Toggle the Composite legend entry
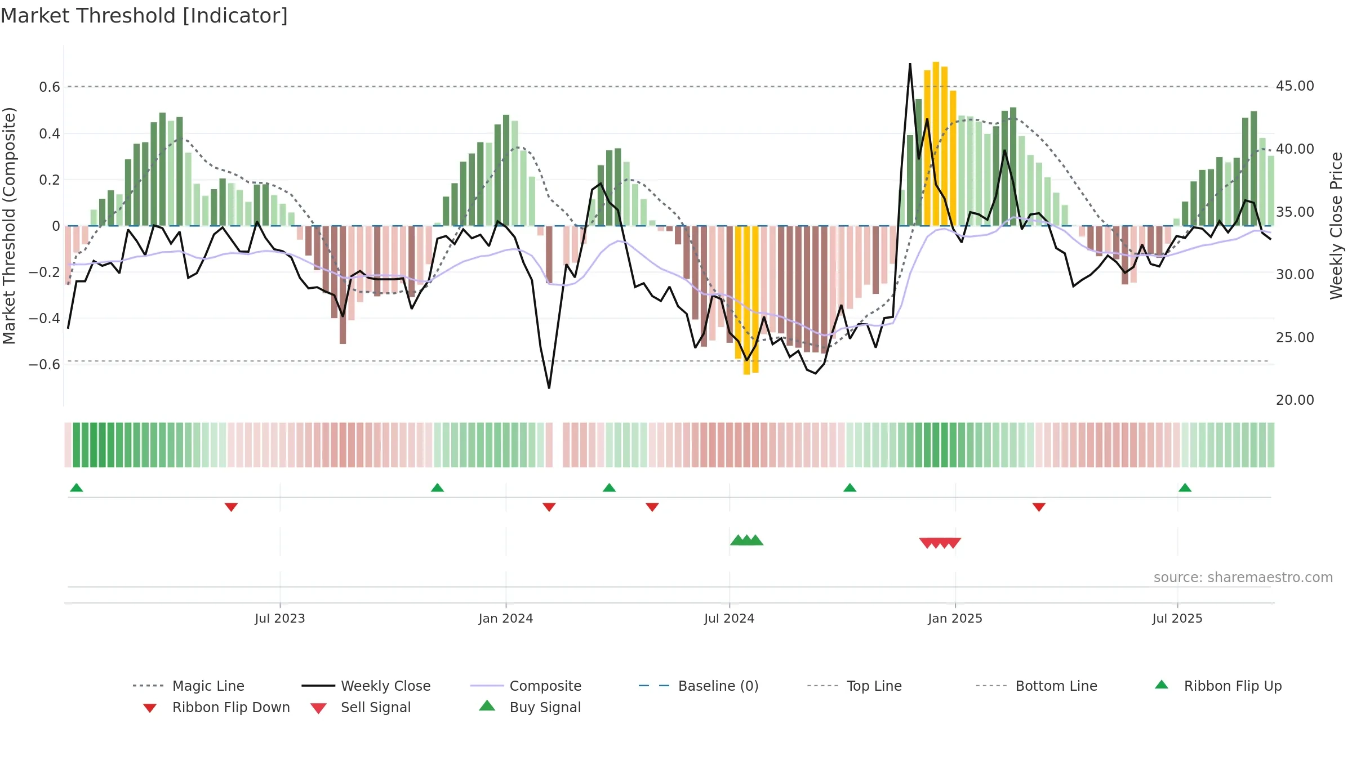1352x760 pixels. (x=526, y=686)
